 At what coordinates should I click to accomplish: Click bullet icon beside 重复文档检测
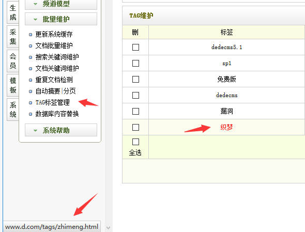pyautogui.click(x=30, y=80)
